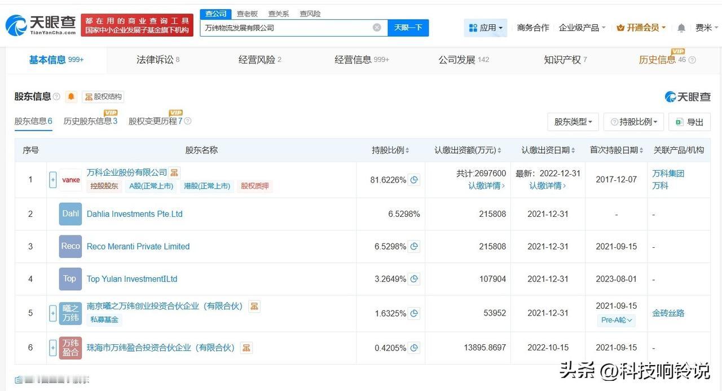
Task: Click pie chart icon for 3.2649%
Action: (x=414, y=279)
